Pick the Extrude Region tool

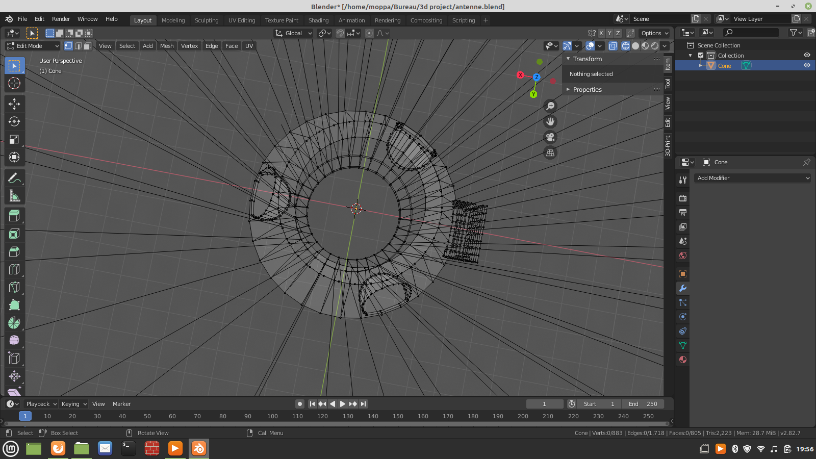[14, 216]
